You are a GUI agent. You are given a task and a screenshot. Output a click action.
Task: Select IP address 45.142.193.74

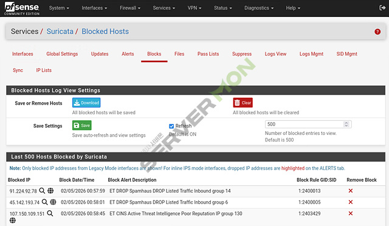pyautogui.click(x=24, y=202)
